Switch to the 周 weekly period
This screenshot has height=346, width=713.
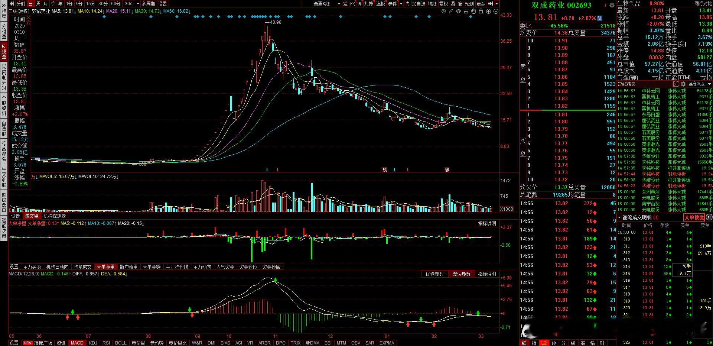click(x=38, y=4)
